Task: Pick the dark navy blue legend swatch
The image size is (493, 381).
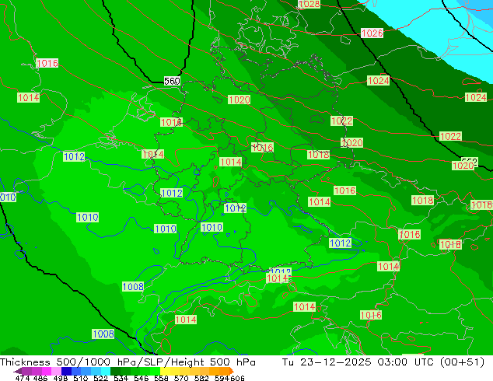Action: pos(66,371)
